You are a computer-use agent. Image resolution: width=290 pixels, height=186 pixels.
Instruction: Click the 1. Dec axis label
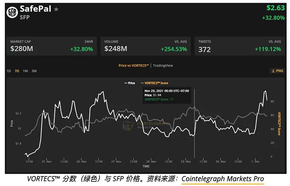[x=256, y=161]
